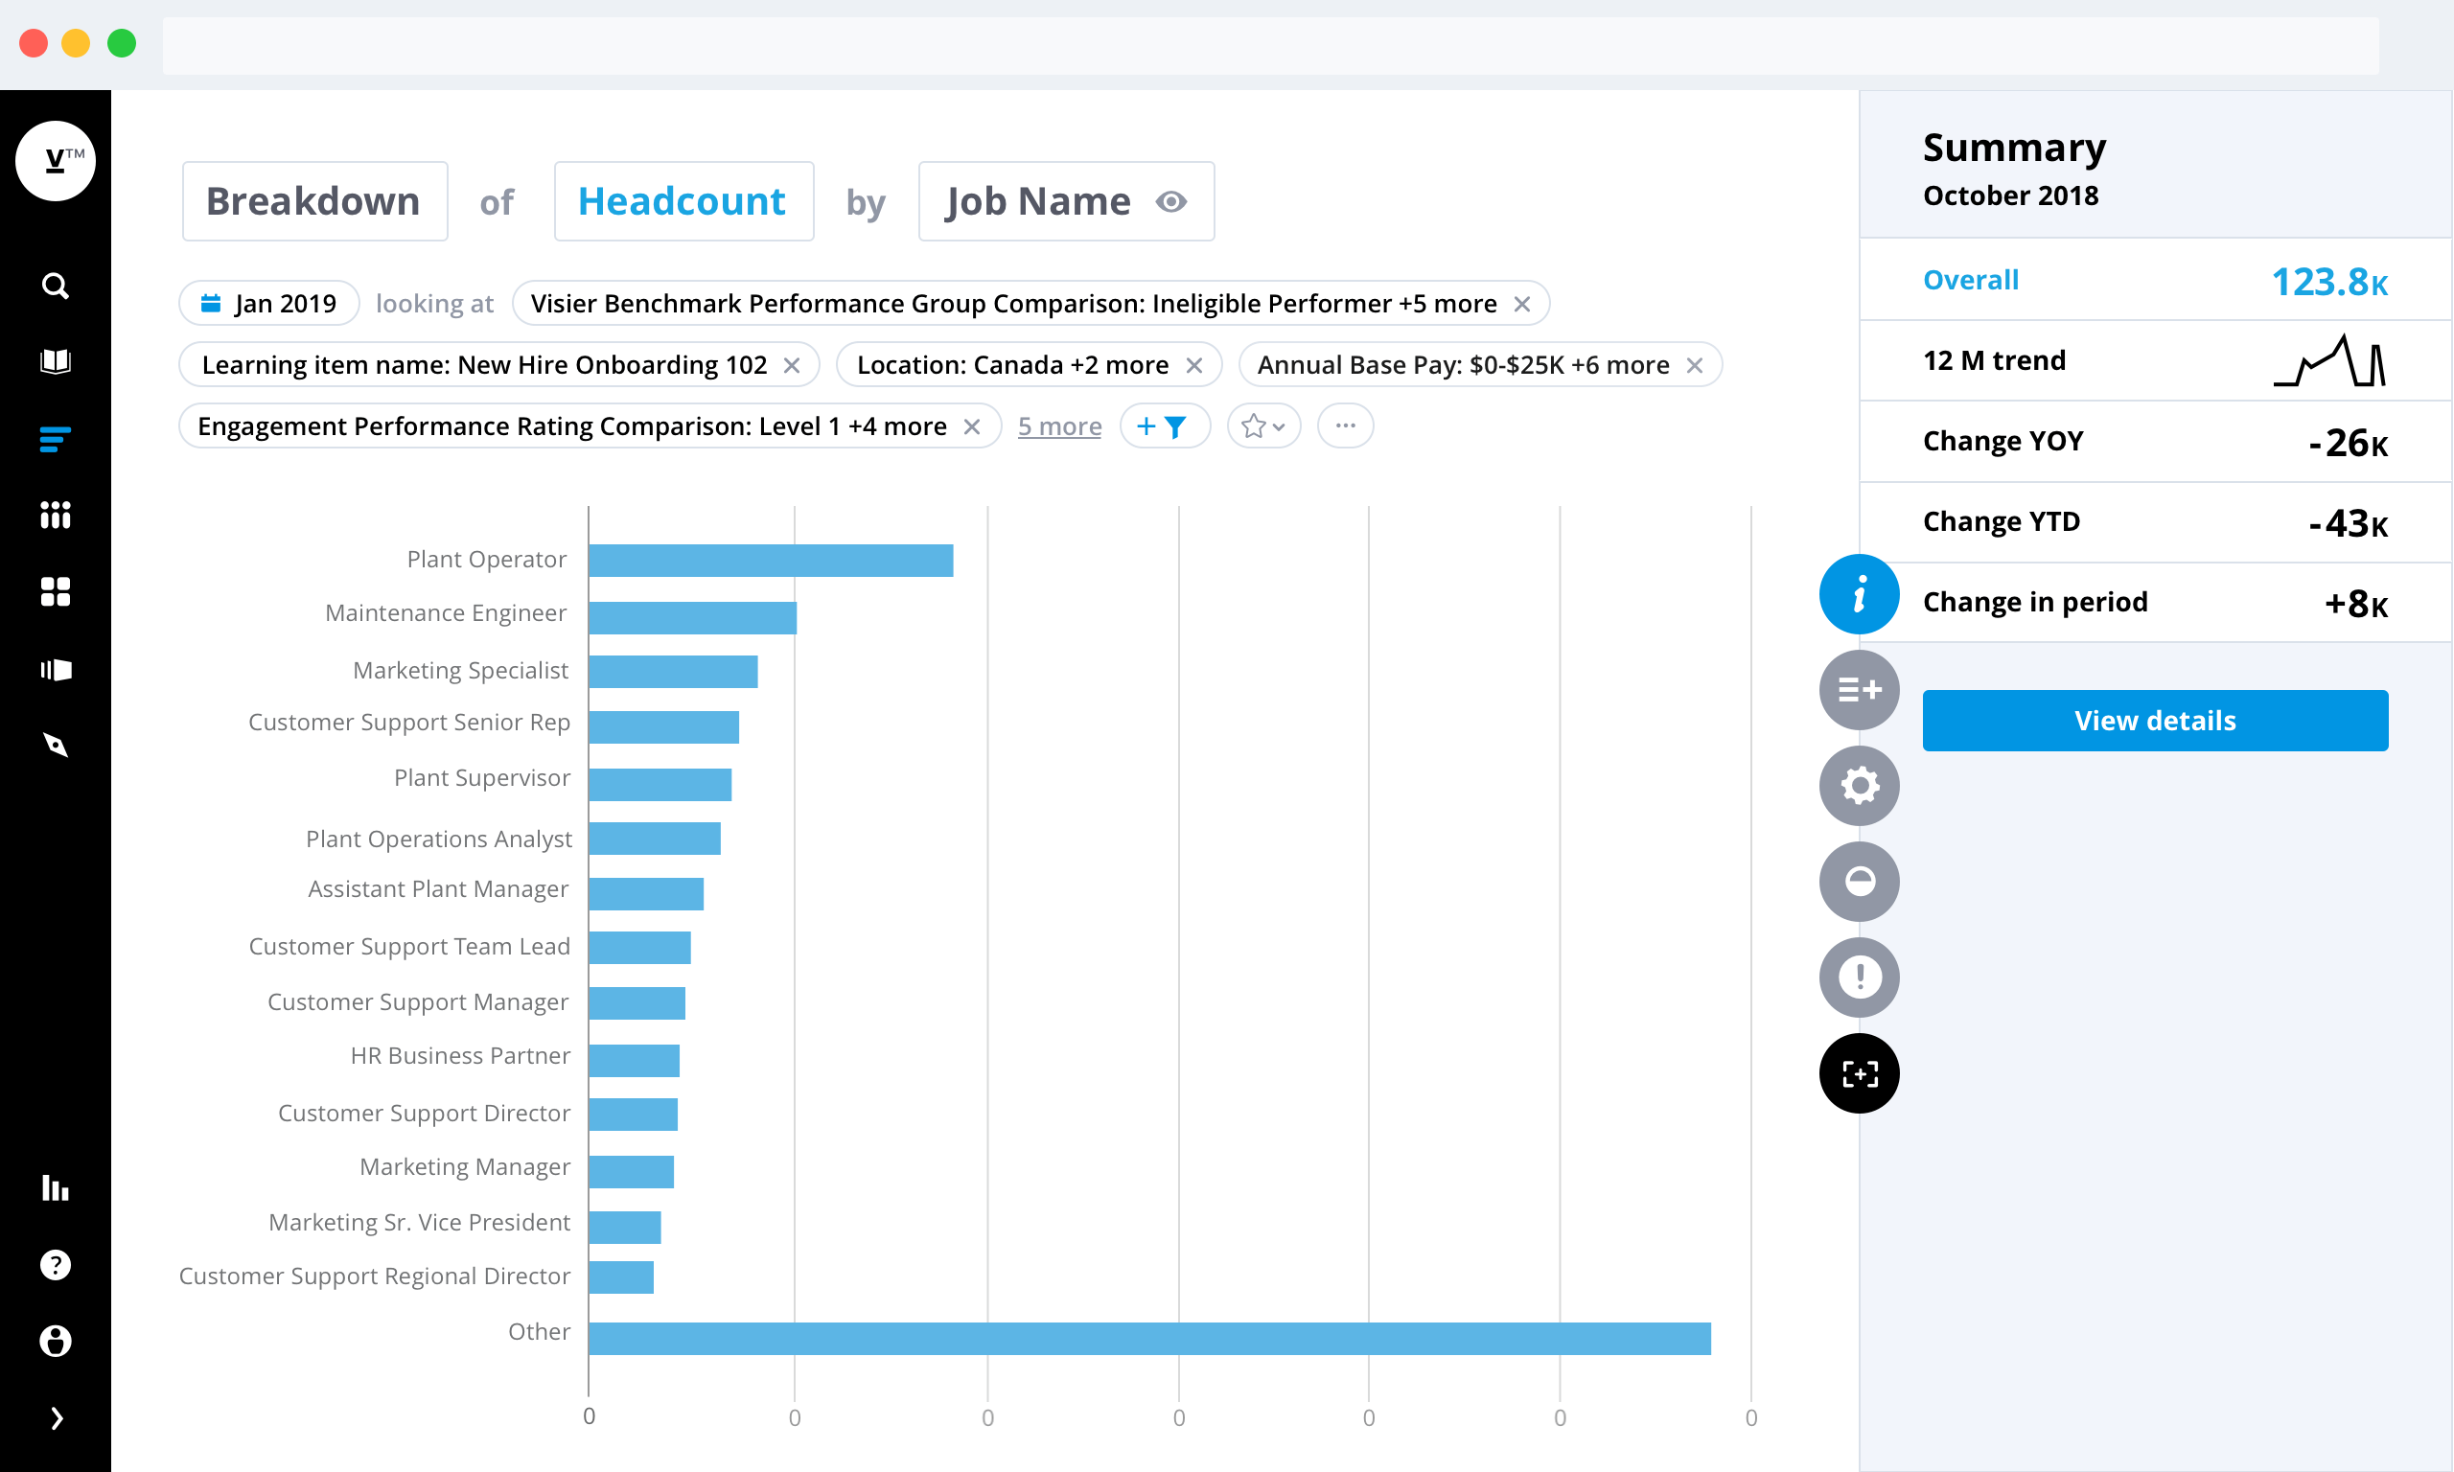2454x1472 pixels.
Task: Select the Change YOY row
Action: pos(2155,442)
